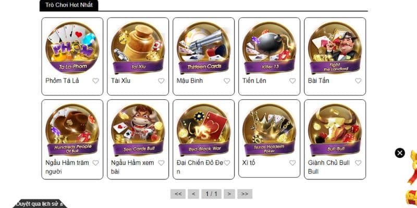Image resolution: width=417 pixels, height=208 pixels.
Task: Select the Xì tố crown poker icon
Action: pyautogui.click(x=269, y=129)
